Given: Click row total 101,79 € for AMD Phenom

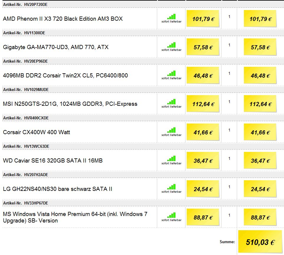Looking at the screenshot, I should 260,19.
